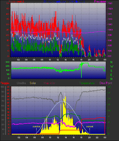Viewport: 119px width, 141px height.
Task: Click the '1010' pressure axis value
Action: 110,19
